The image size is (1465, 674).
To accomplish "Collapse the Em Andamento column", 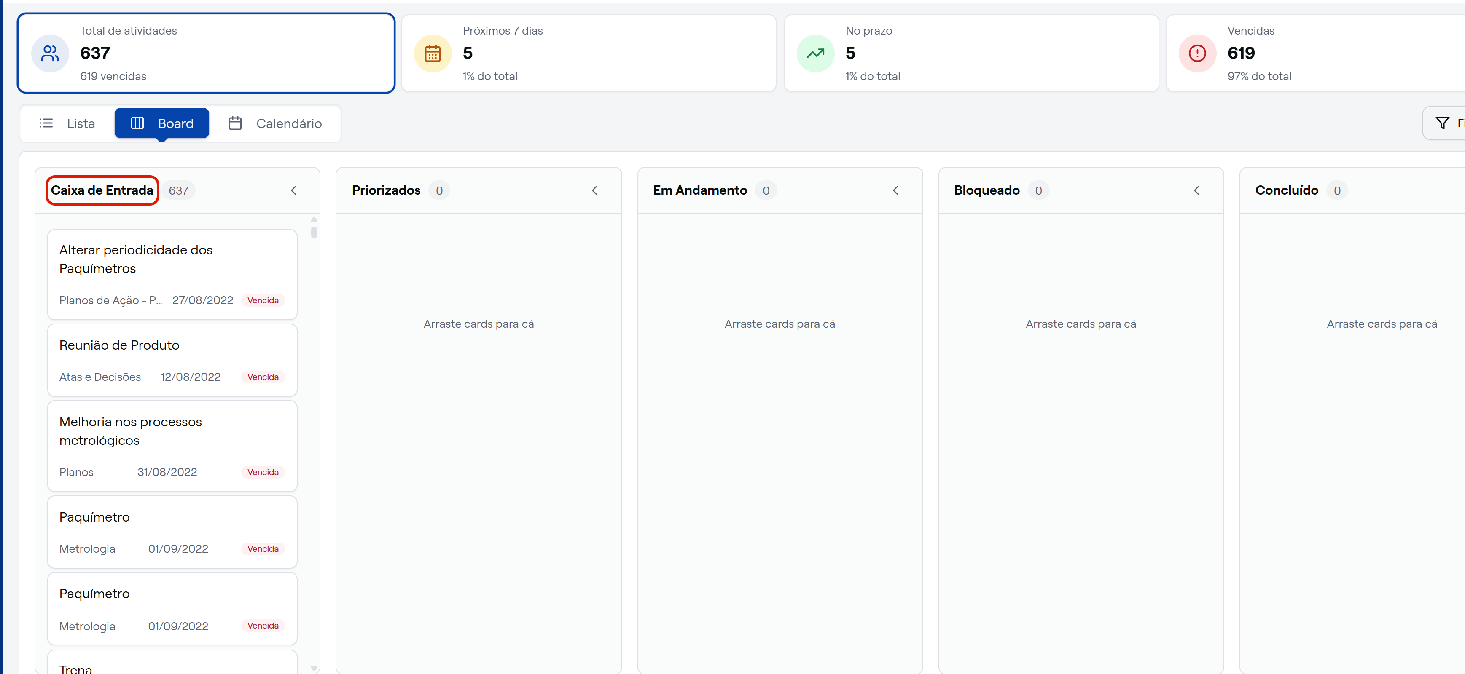I will pyautogui.click(x=895, y=190).
